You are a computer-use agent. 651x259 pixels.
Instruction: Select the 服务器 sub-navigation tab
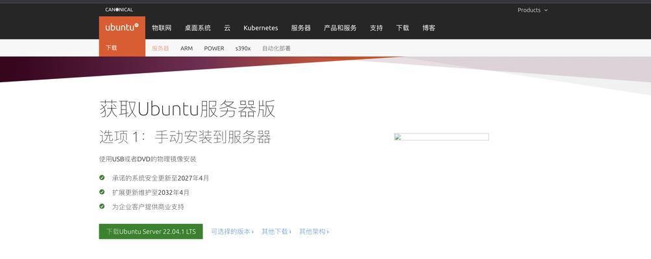click(x=160, y=48)
